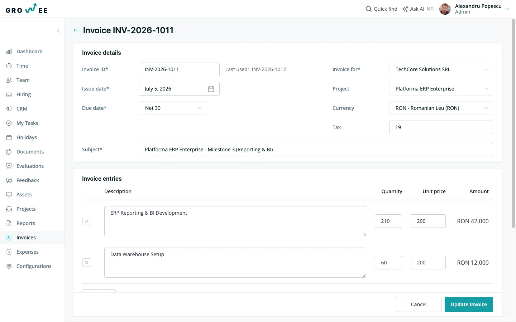Click the Feedback chat icon

coord(9,180)
